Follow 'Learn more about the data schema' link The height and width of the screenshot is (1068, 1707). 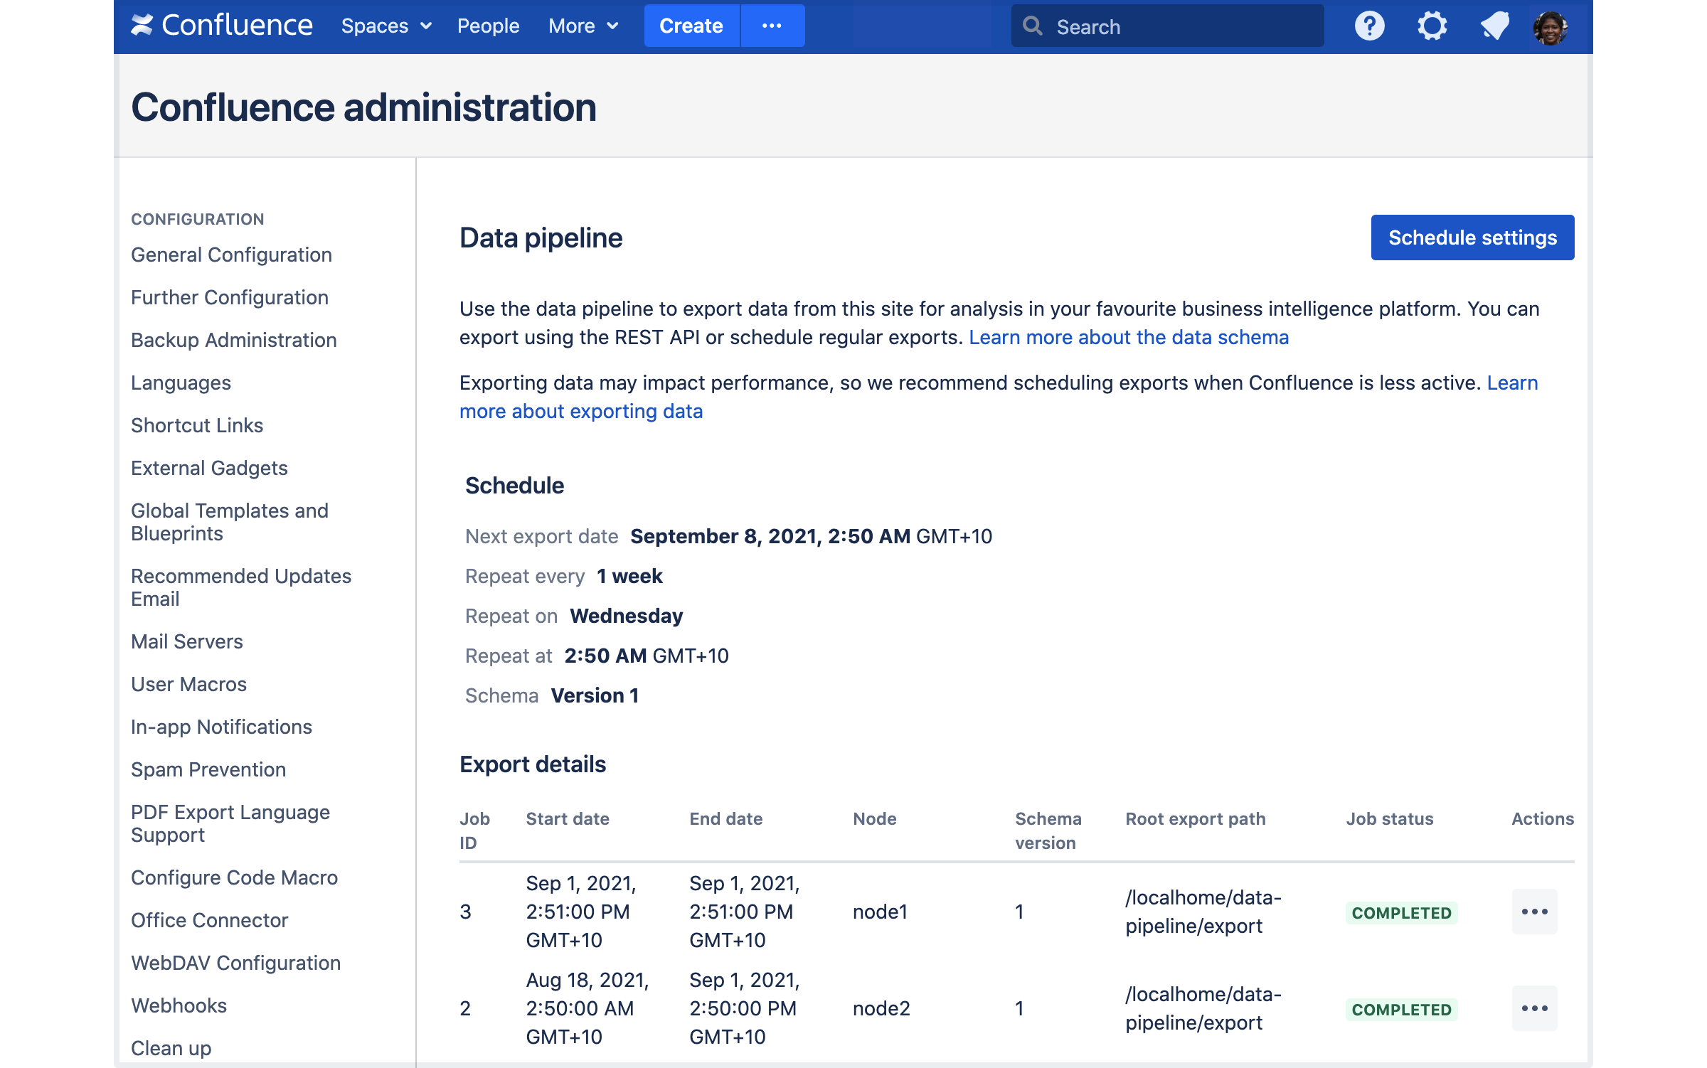coord(1129,337)
